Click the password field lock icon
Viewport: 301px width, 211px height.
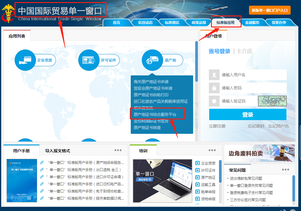click(214, 88)
